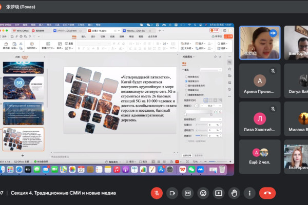This screenshot has width=308, height=205.
Task: Click the gradient stops color bar
Action: [x=199, y=112]
